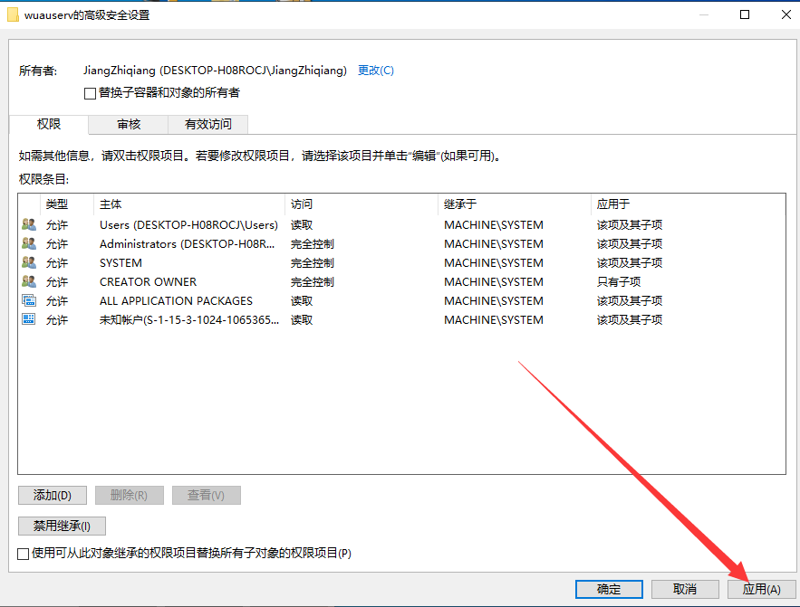Click the package icon beside ALL APPLICATION PACKAGES
800x607 pixels.
[x=29, y=300]
